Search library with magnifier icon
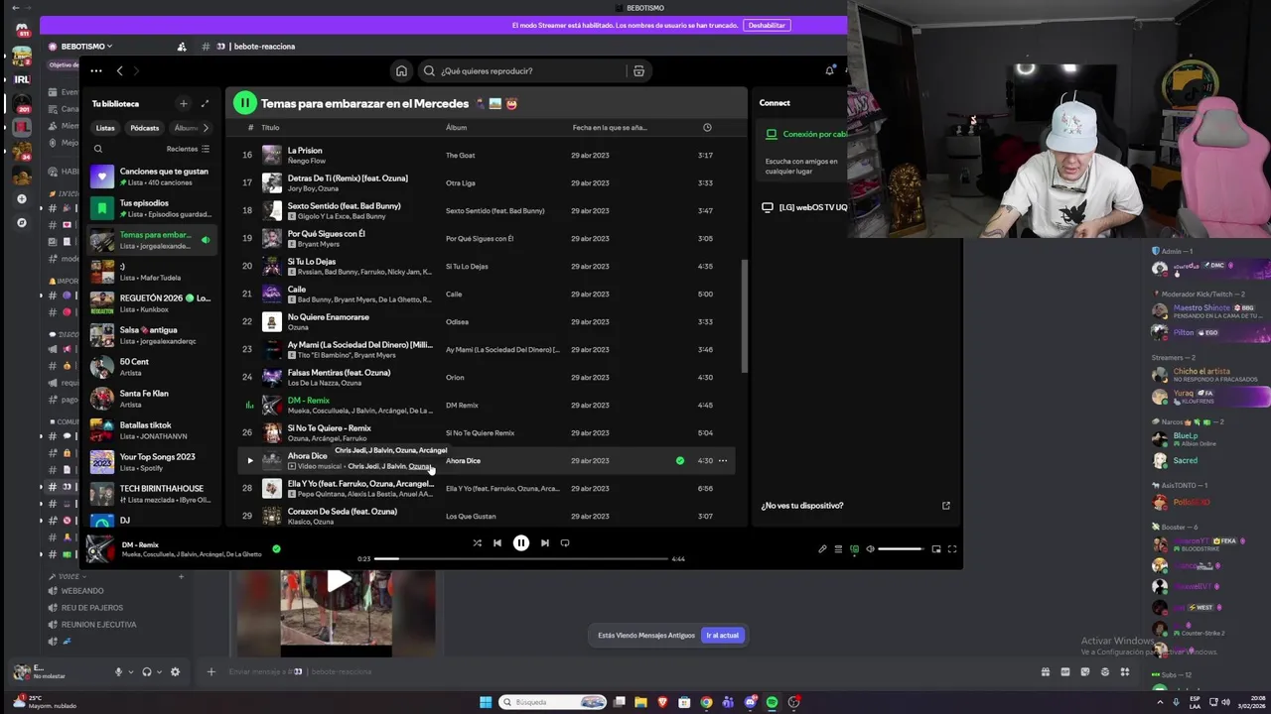The width and height of the screenshot is (1271, 714). click(97, 149)
